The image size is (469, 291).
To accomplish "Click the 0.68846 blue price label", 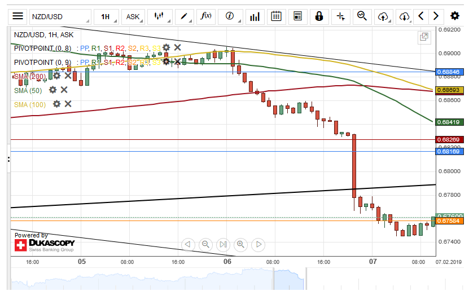I will (x=450, y=72).
